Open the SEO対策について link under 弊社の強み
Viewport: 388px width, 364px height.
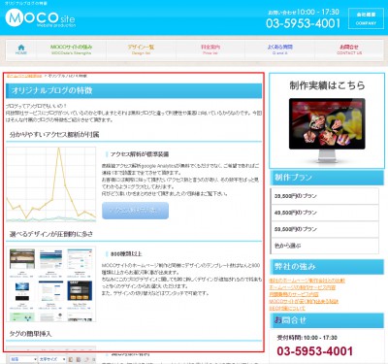pos(287,308)
